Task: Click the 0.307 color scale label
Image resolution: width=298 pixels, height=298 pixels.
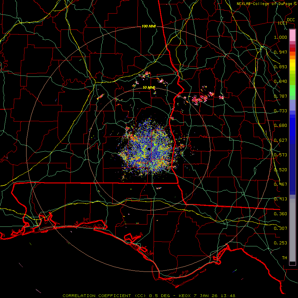Action: click(x=280, y=228)
